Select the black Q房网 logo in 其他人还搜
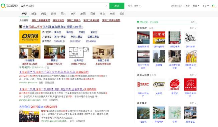 pos(159,84)
